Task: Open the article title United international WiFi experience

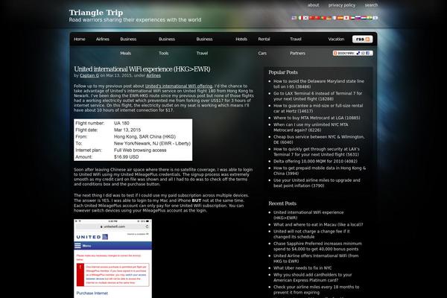Action: pyautogui.click(x=142, y=69)
